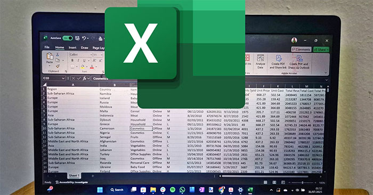Open the Name Box dropdown
The width and height of the screenshot is (373, 195).
tap(63, 78)
